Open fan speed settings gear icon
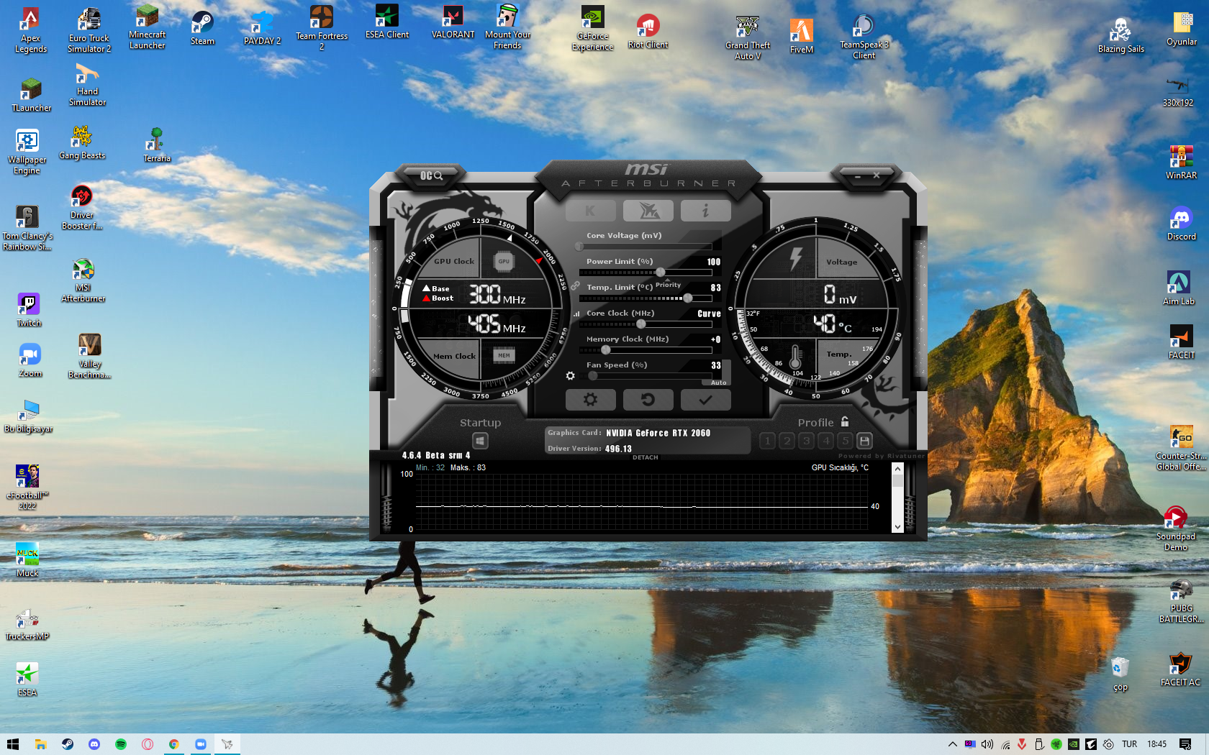Screen dimensions: 1209x755 [570, 375]
